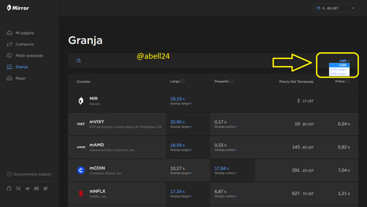Open Granja corta for mNFLX
Viewport: 367px width, 207px height.
pyautogui.click(x=225, y=196)
